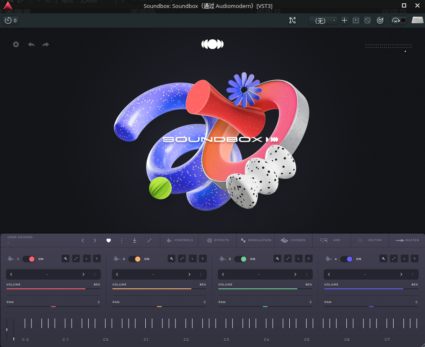Click the plus add-preset button
The image size is (425, 347).
[344, 21]
